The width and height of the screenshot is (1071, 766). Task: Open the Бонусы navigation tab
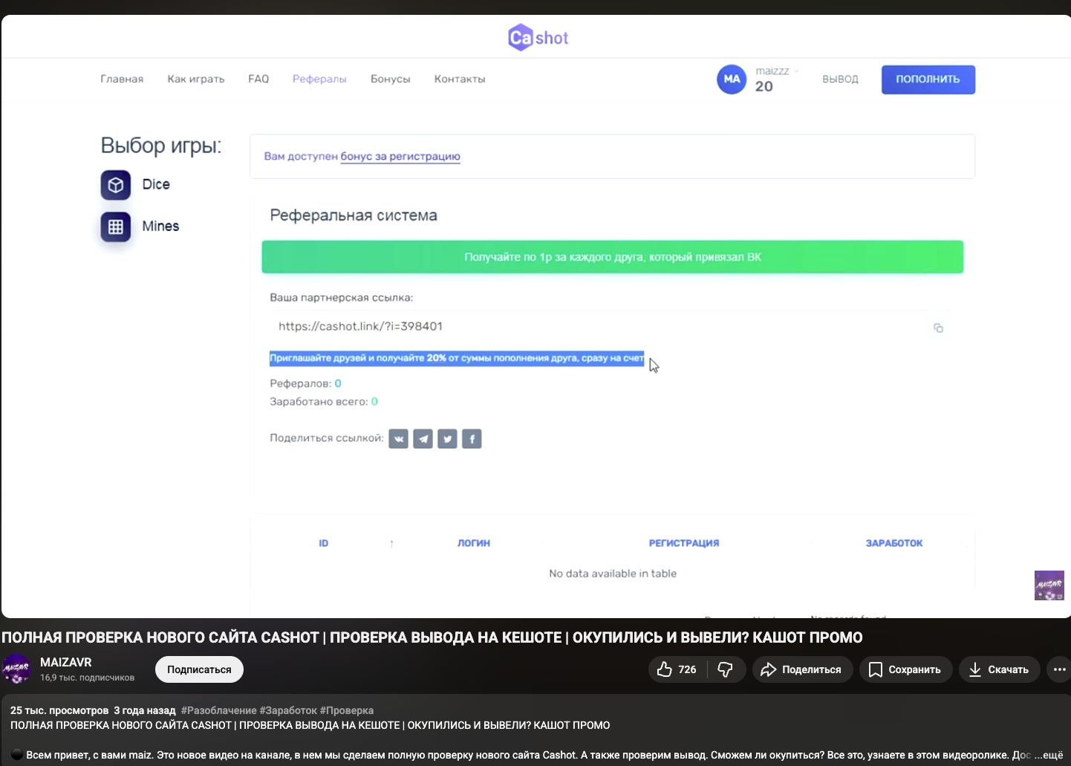(390, 79)
